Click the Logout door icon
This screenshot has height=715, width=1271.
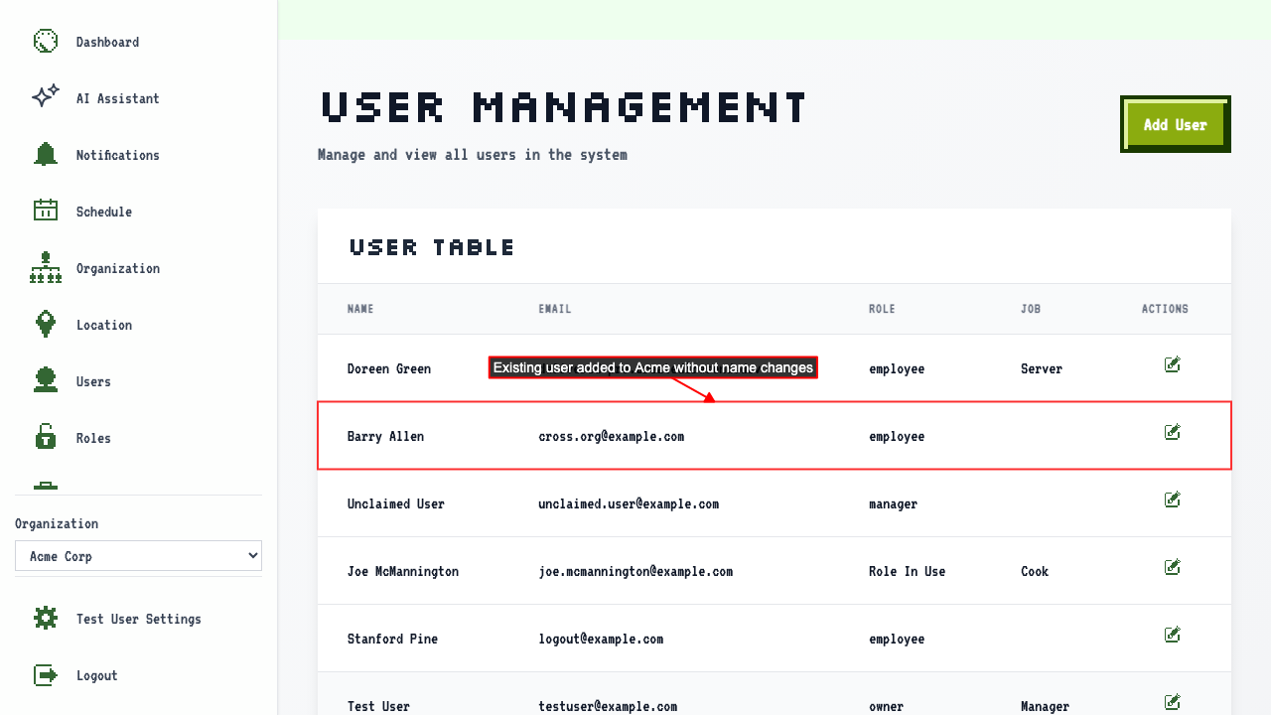pos(46,675)
